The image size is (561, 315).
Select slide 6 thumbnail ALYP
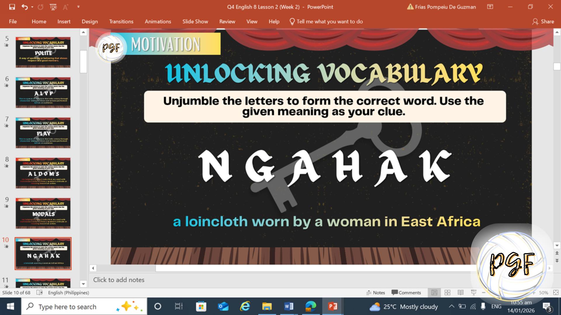click(x=43, y=92)
